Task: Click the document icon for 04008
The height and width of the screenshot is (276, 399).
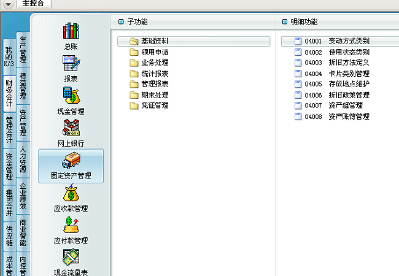Action: 298,117
